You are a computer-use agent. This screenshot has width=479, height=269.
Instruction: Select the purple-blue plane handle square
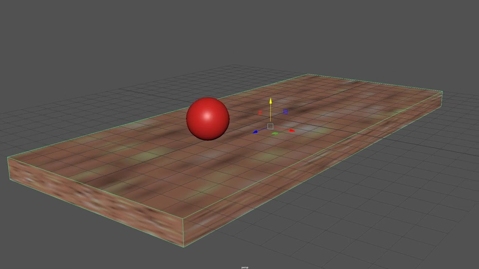286,112
